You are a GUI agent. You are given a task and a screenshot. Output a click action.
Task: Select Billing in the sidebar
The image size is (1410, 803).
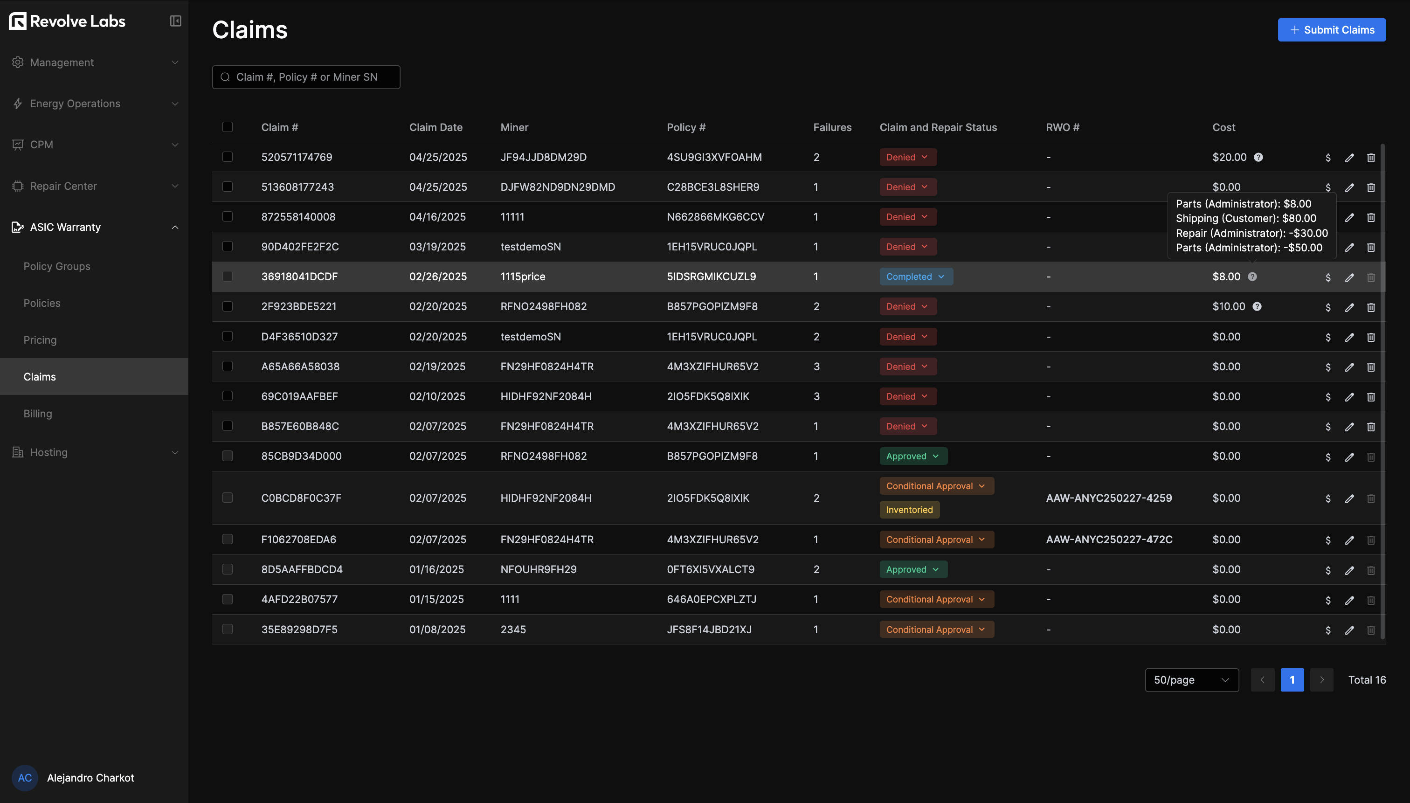tap(37, 413)
